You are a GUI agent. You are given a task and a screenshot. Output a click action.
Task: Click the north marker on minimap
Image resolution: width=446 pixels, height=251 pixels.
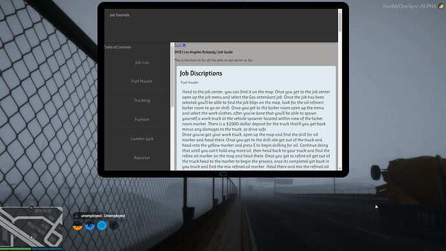click(x=32, y=208)
